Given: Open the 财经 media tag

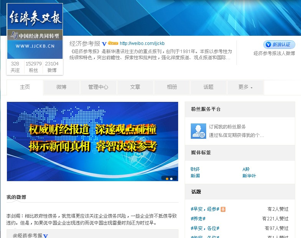Looking at the screenshot, I should tap(195, 169).
